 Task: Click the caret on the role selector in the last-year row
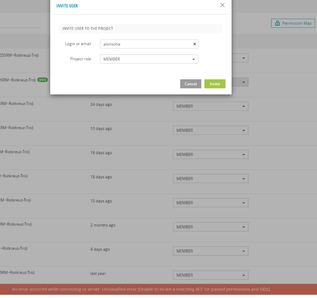coord(244,275)
